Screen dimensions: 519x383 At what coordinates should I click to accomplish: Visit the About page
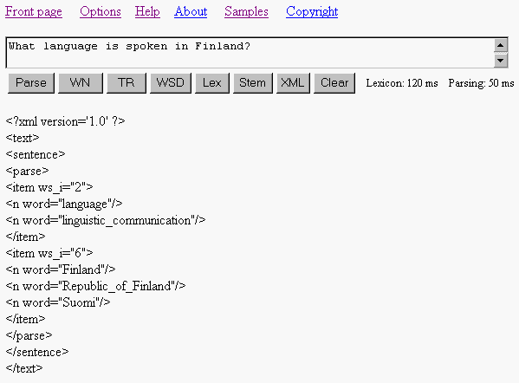coord(191,11)
